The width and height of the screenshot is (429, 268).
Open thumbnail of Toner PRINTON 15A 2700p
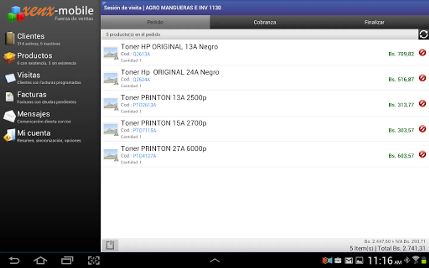coord(111,130)
